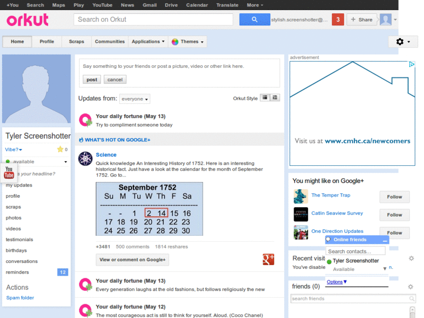Click the Recent visitors gear icon
This screenshot has width=424, height=318.
[411, 258]
